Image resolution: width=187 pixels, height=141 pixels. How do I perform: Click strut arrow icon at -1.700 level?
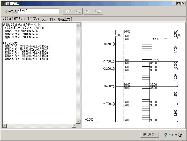click(x=113, y=62)
